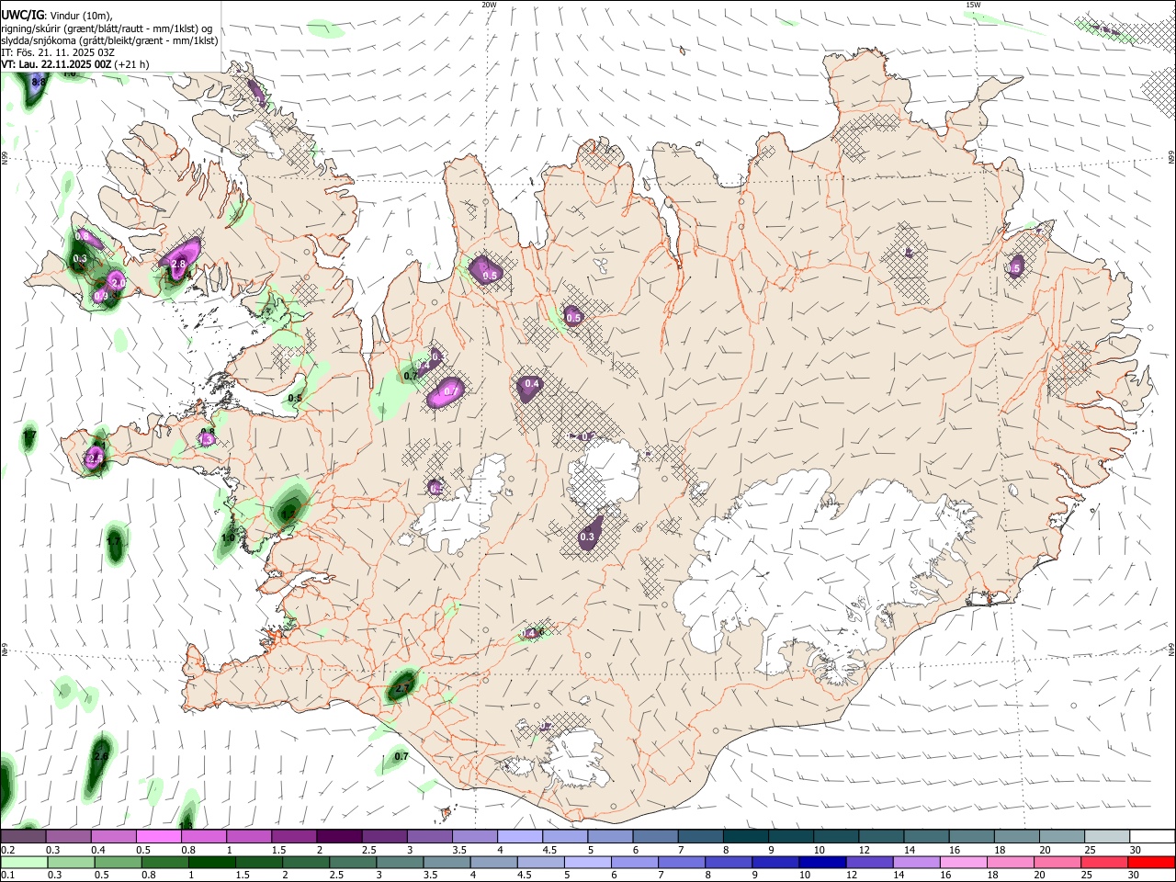Click the rain legend swatch for 7–8
Image resolution: width=1176 pixels, height=882 pixels.
[682, 862]
